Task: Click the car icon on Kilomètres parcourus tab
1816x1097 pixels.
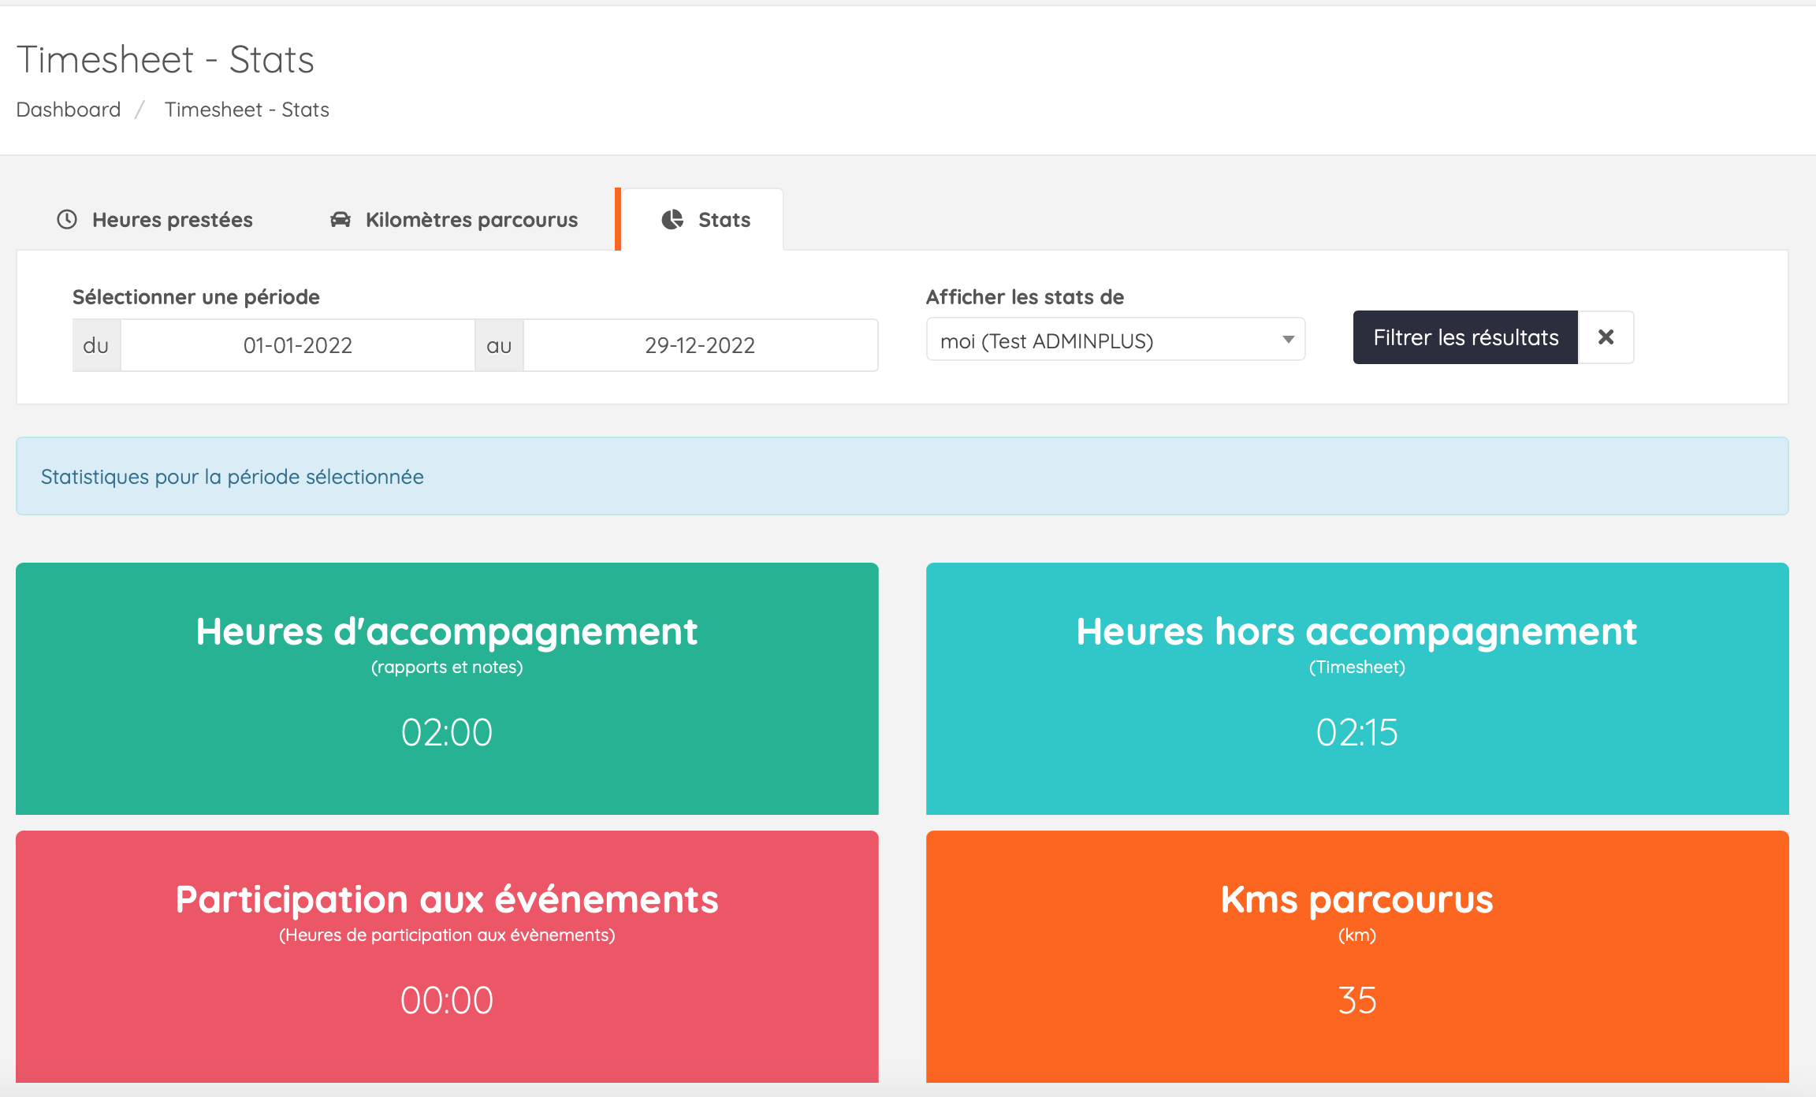Action: tap(340, 219)
